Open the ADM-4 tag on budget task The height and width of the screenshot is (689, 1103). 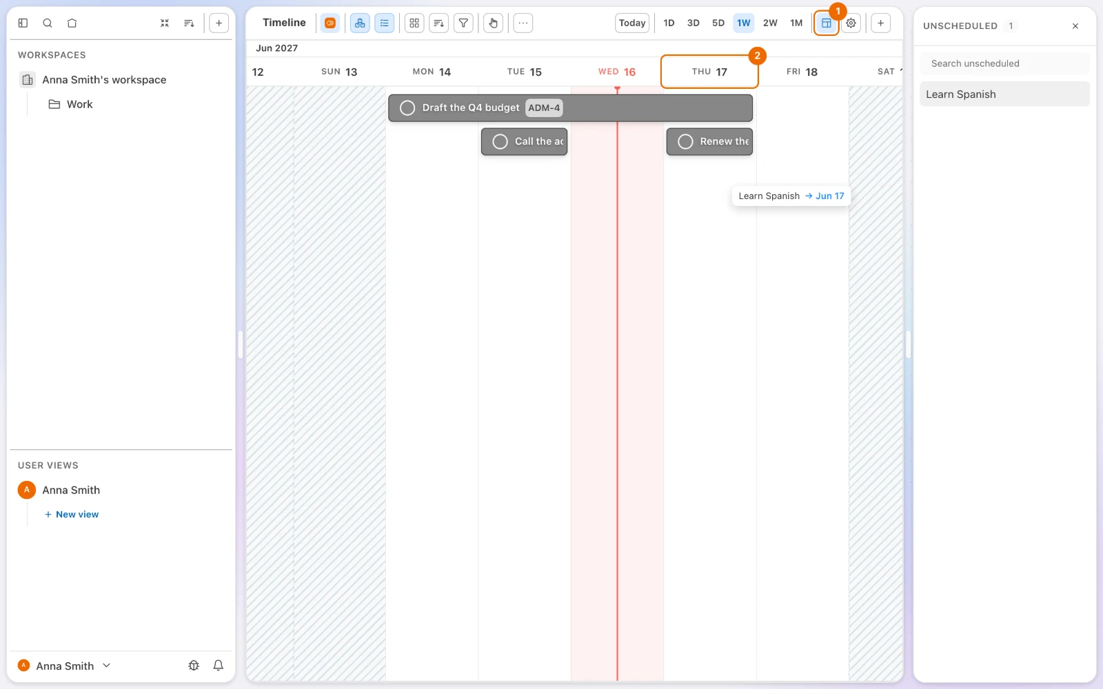point(544,108)
